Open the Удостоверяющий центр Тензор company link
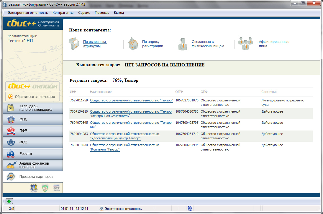 (x=124, y=136)
